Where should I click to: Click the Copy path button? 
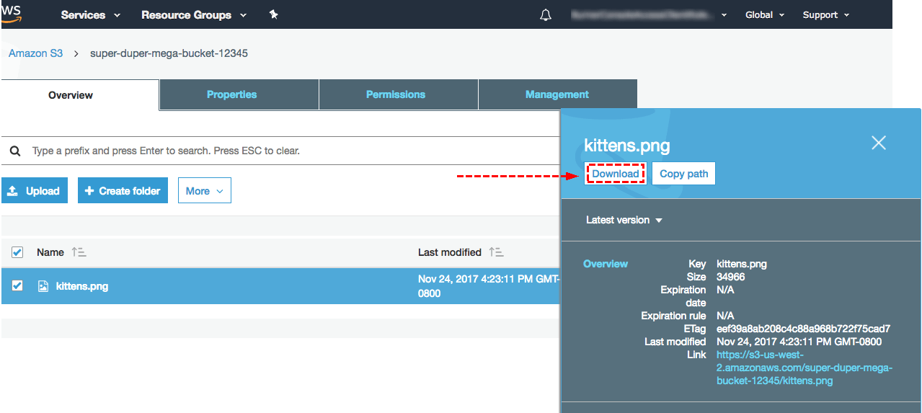(x=683, y=174)
